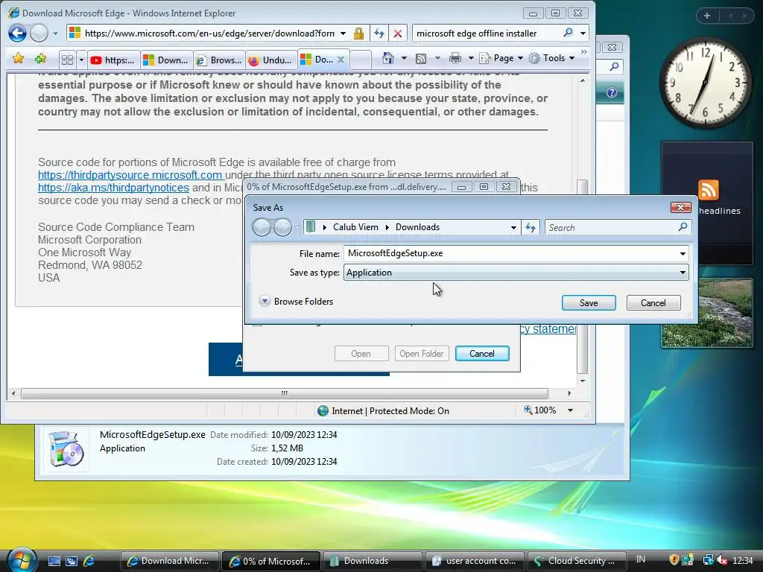Click the Save As forward navigation button
Screen dimensions: 763x572
coord(282,227)
